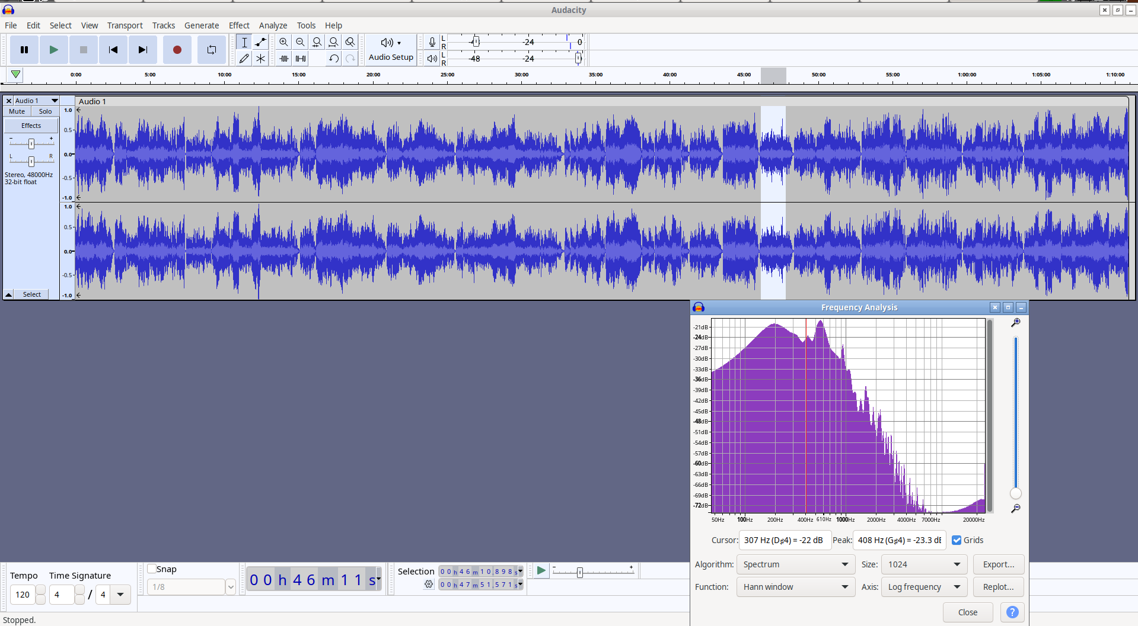Click the Peak frequency readout field
The width and height of the screenshot is (1138, 626).
click(x=899, y=540)
